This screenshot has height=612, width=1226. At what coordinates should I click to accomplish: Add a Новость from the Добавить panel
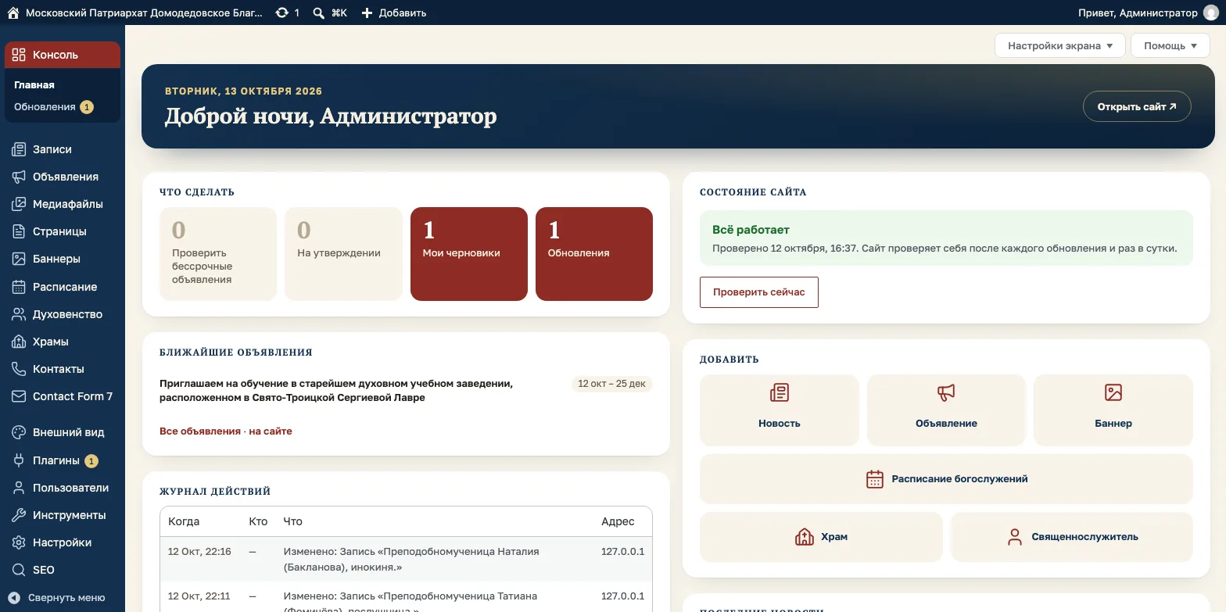click(780, 410)
